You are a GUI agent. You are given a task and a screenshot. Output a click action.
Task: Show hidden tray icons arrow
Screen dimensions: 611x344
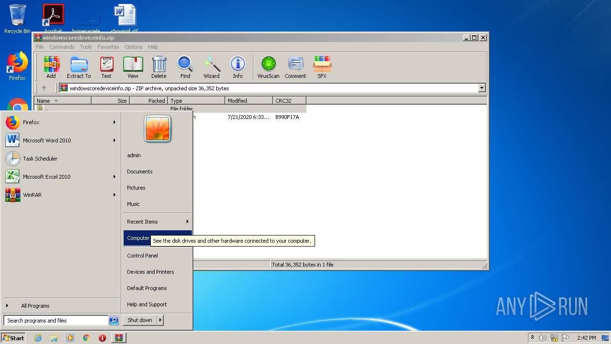coord(532,337)
